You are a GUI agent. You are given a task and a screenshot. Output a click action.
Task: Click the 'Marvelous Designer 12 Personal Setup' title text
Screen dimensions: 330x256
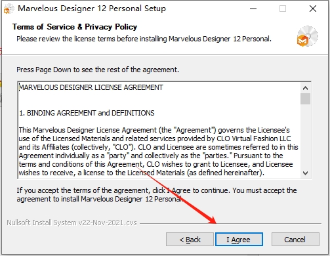(92, 9)
